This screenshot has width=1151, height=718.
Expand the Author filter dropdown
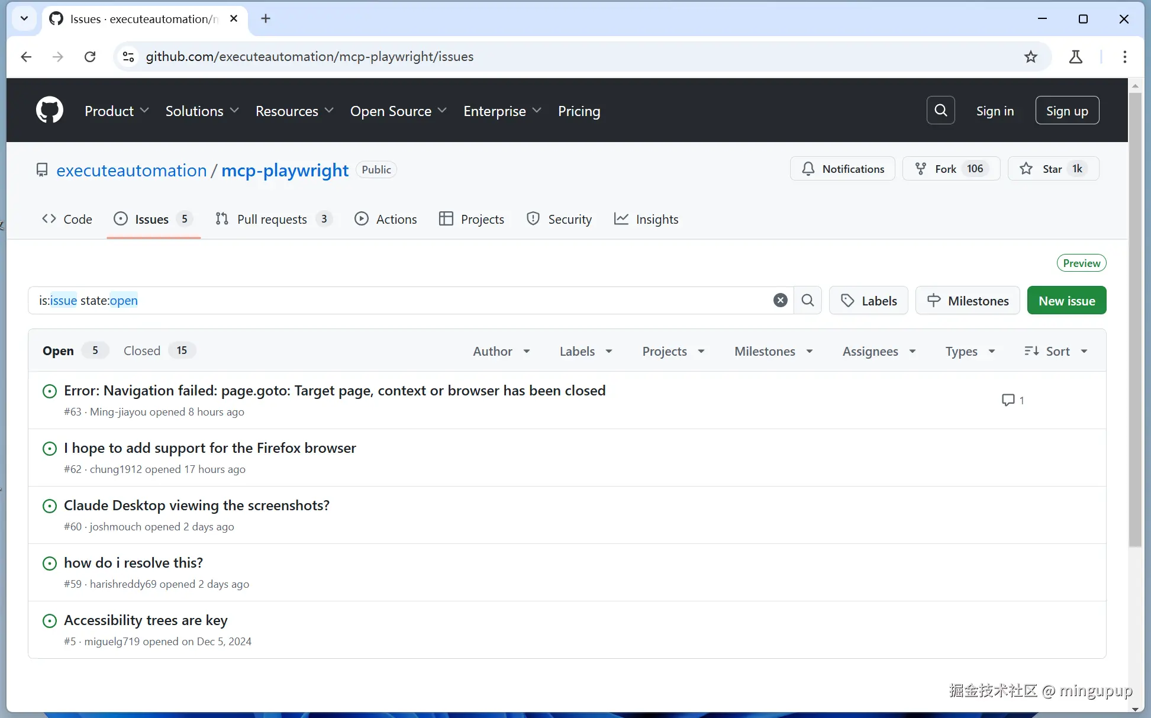501,352
